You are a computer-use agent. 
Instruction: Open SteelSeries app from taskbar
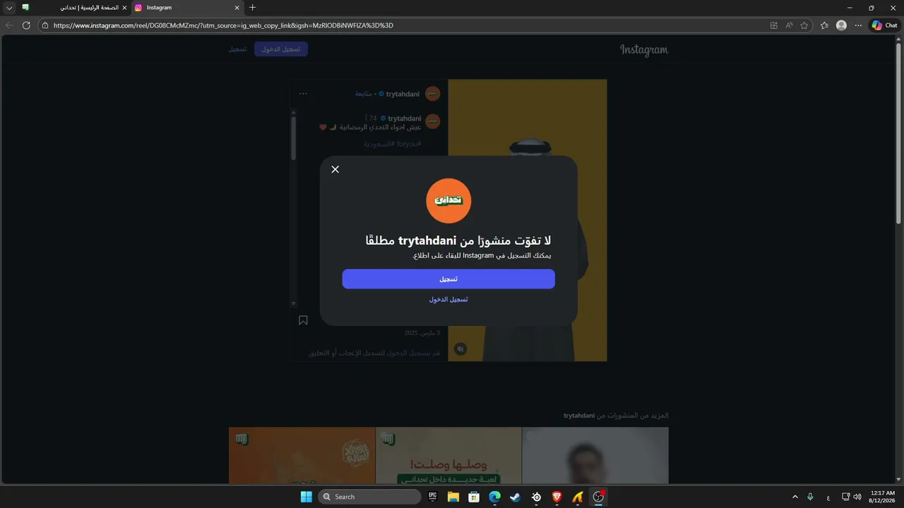click(x=537, y=497)
